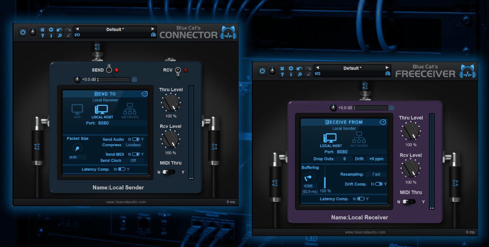Open the Compress Lossless dropdown
This screenshot has width=489, height=247.
click(133, 145)
